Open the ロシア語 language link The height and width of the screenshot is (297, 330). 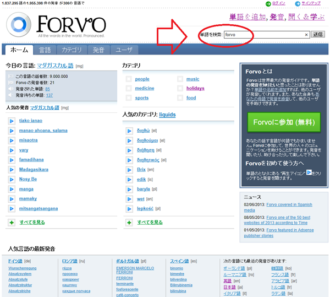pyautogui.click(x=70, y=261)
